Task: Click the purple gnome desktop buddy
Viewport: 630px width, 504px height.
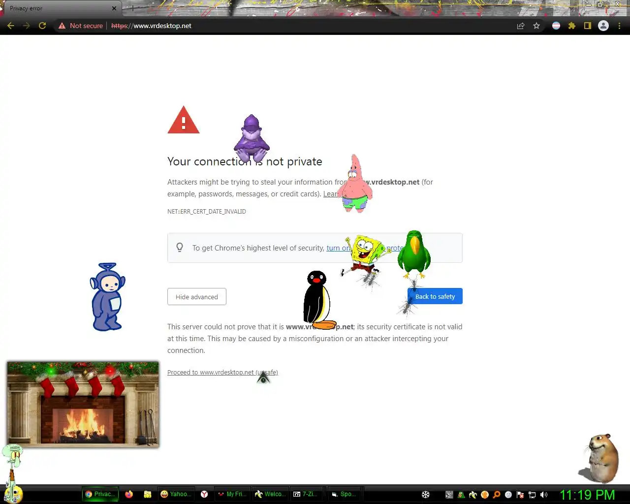Action: tap(252, 139)
